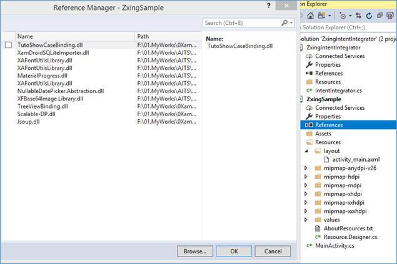Click Properties wrench icon under ZxingIntentIntegrator

(309, 65)
